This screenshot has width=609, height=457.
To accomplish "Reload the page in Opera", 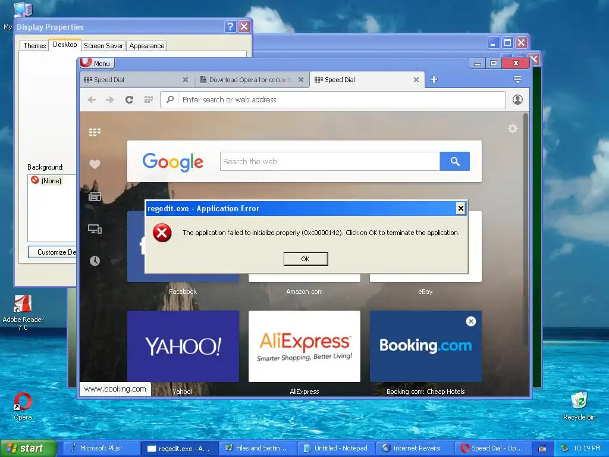I will pyautogui.click(x=129, y=100).
